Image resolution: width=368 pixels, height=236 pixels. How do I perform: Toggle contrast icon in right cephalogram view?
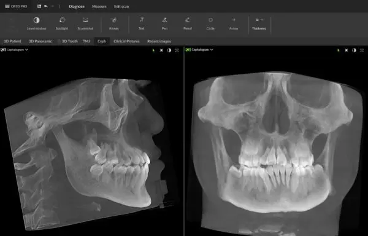354,50
